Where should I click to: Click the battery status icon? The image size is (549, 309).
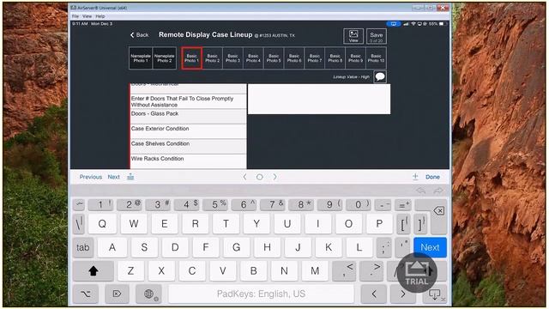tap(442, 24)
